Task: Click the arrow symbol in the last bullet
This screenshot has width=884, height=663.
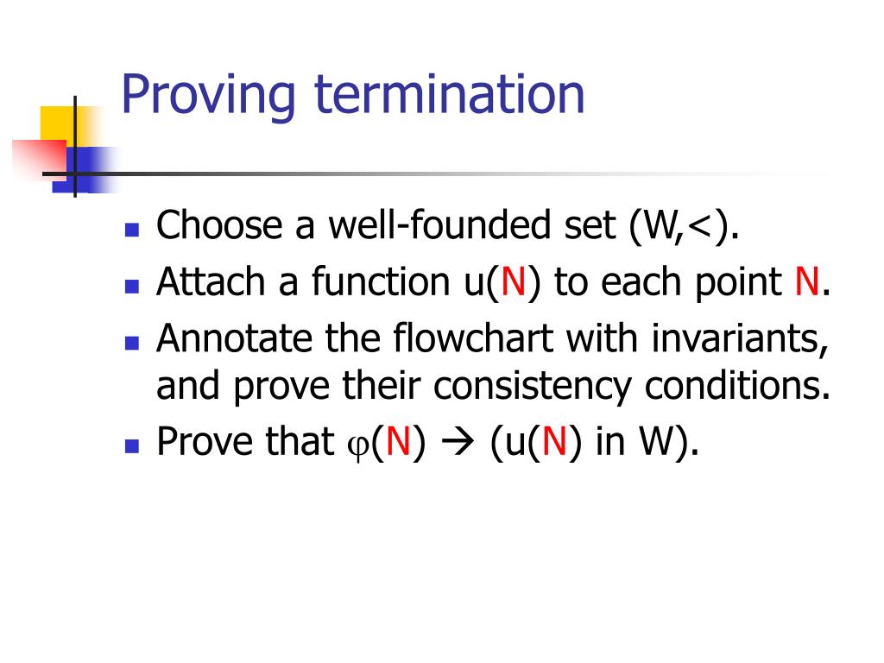Action: point(458,443)
